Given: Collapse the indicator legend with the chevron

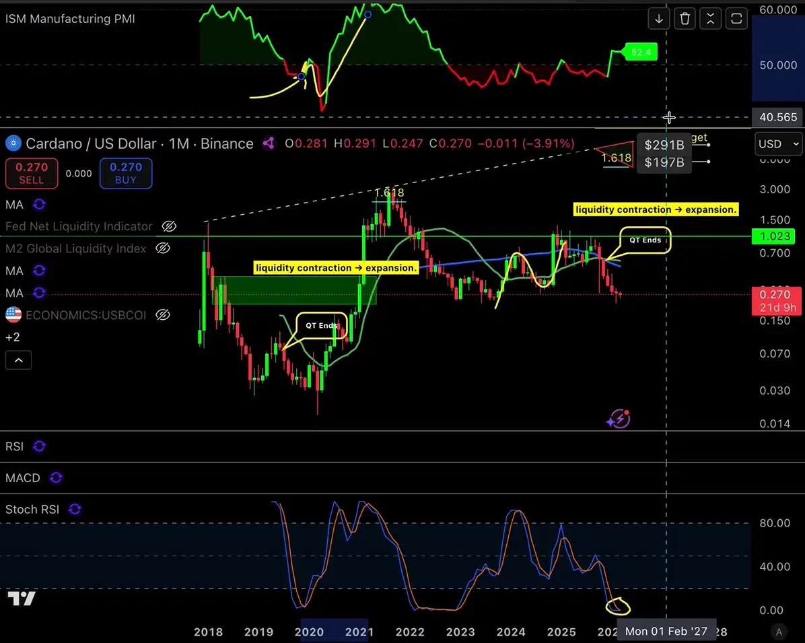Looking at the screenshot, I should point(18,360).
